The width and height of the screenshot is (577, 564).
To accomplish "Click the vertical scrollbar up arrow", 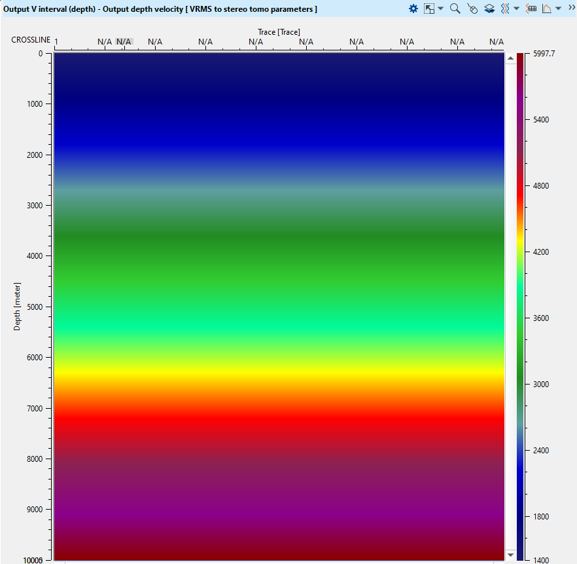I will pyautogui.click(x=509, y=58).
